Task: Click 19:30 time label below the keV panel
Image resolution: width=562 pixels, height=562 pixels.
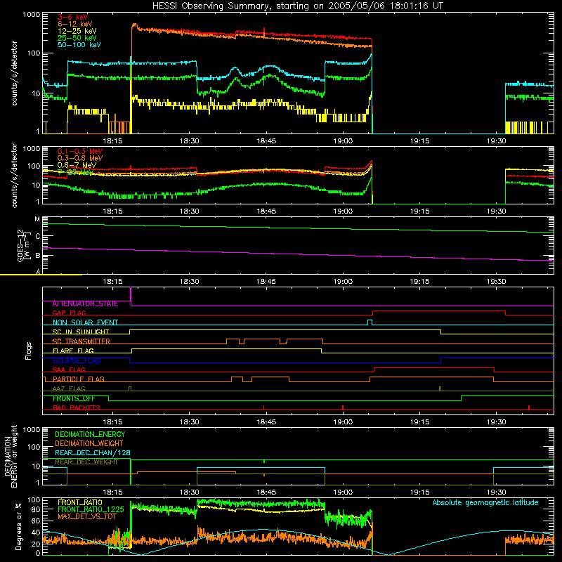Action: click(497, 141)
